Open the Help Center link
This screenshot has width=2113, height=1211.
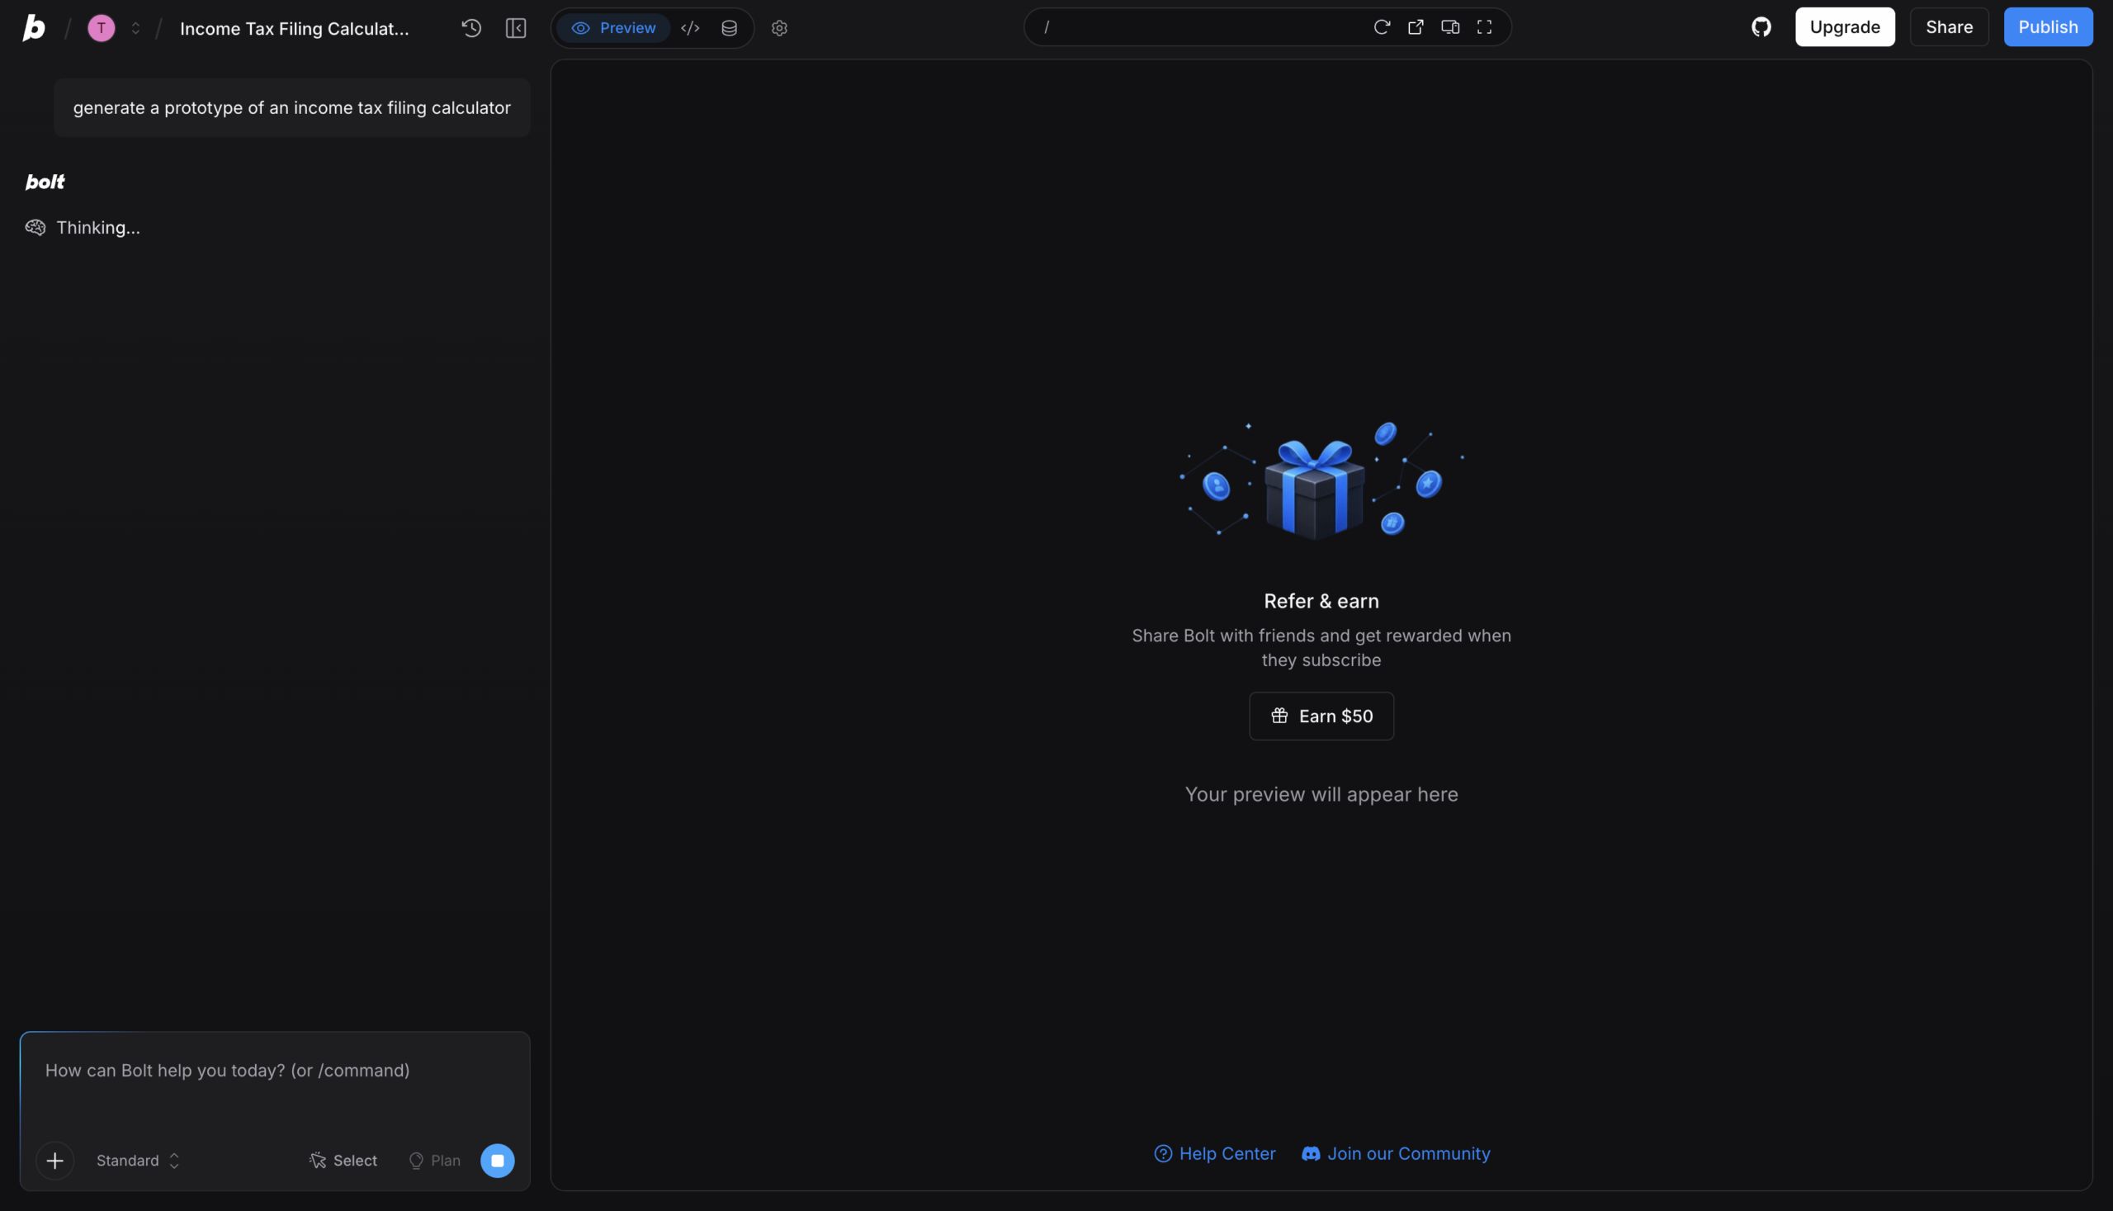1215,1153
